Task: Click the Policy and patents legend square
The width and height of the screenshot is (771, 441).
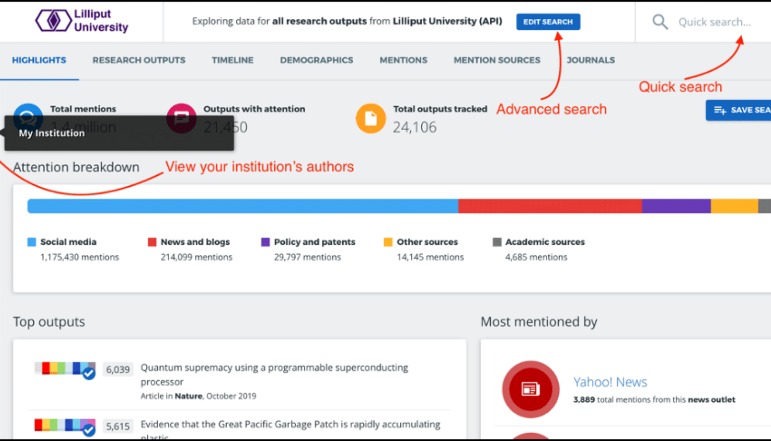Action: 265,242
